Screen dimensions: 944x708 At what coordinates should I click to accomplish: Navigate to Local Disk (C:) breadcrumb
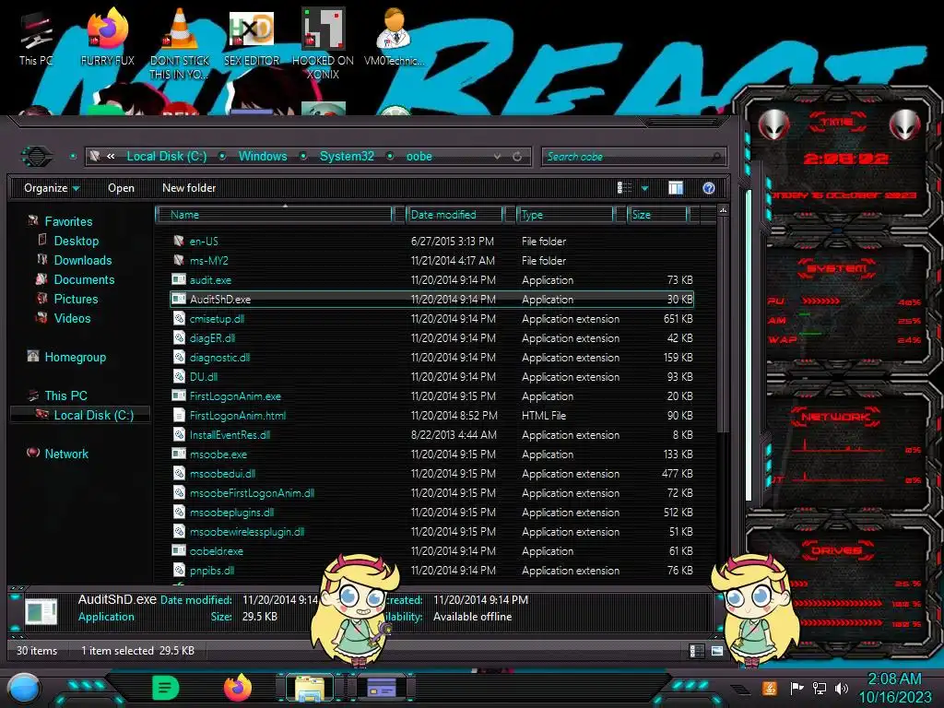166,157
